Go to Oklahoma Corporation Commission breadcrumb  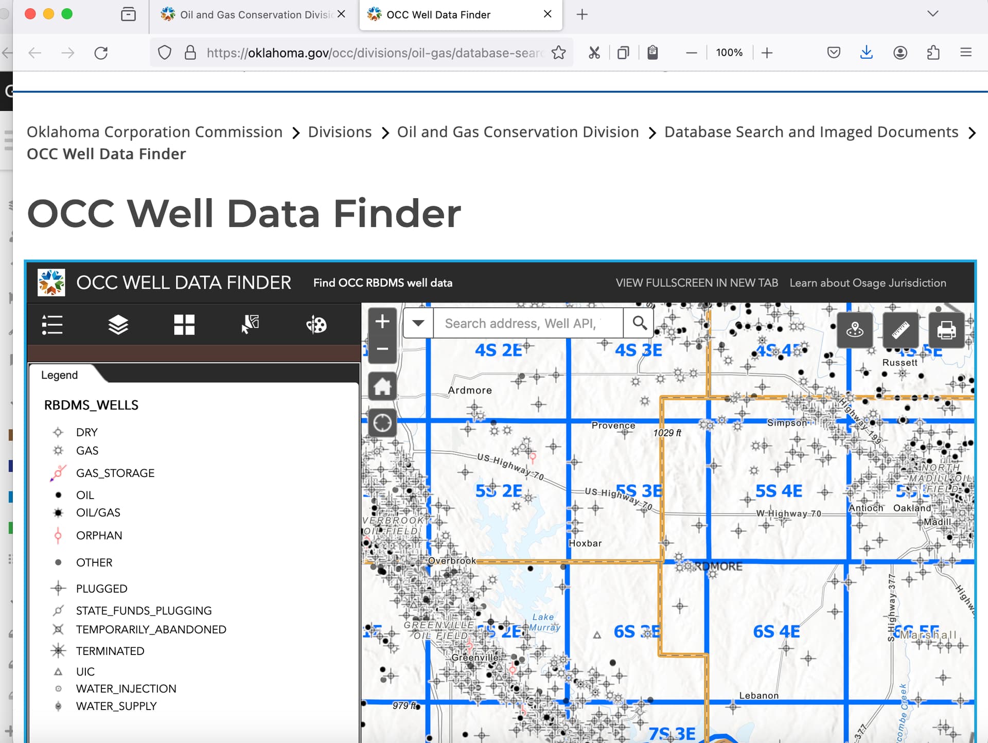point(154,132)
